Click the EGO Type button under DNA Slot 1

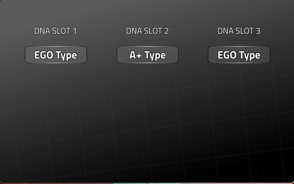pos(56,55)
